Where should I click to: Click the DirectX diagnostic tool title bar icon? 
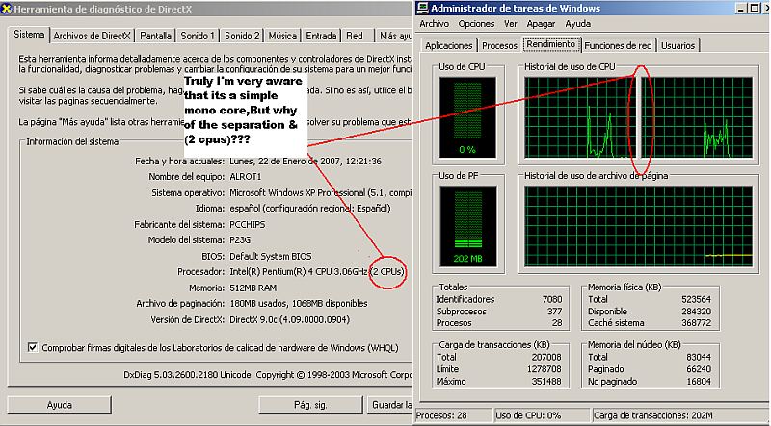(x=7, y=9)
